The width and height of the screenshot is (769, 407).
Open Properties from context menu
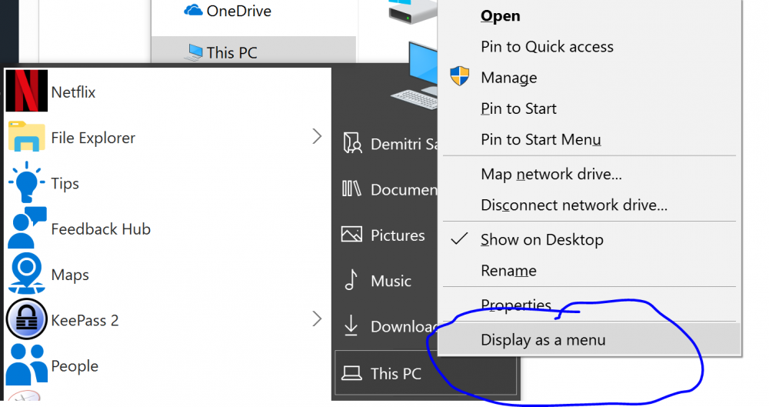click(x=515, y=305)
